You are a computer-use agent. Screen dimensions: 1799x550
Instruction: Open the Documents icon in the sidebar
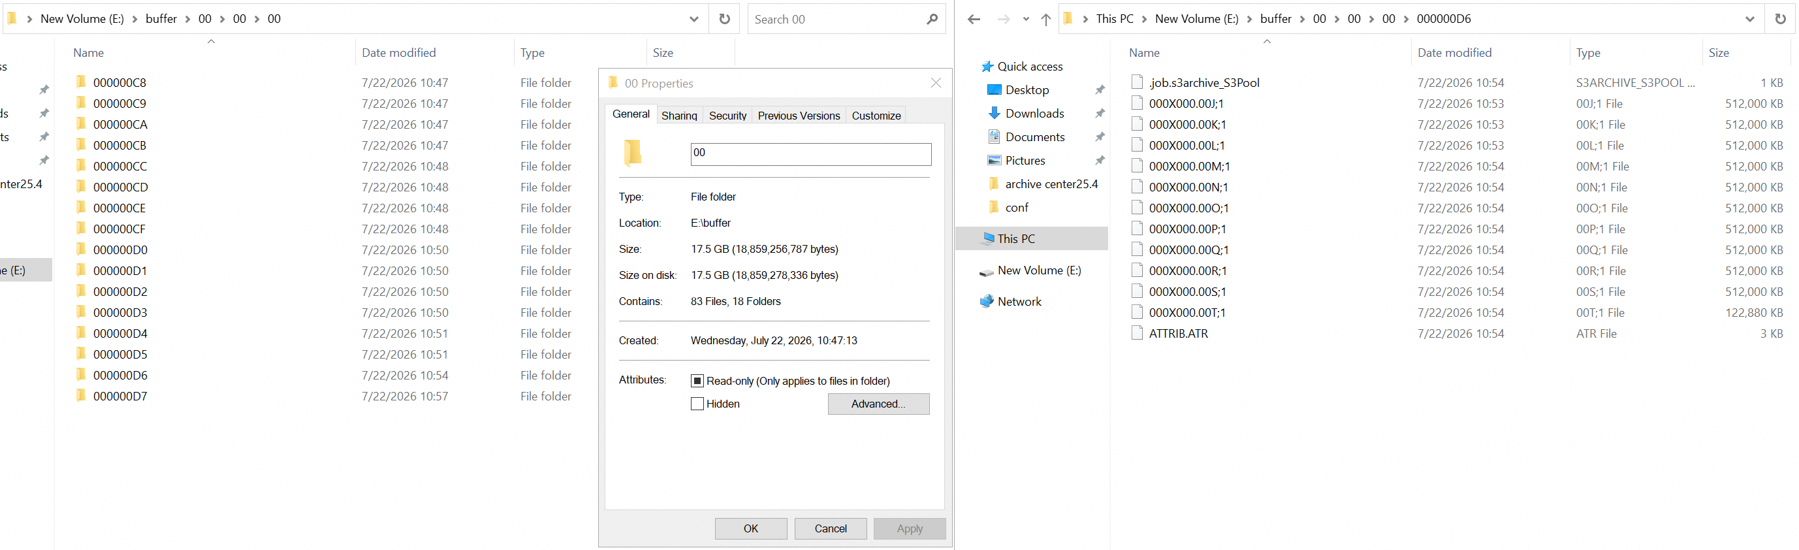(994, 137)
